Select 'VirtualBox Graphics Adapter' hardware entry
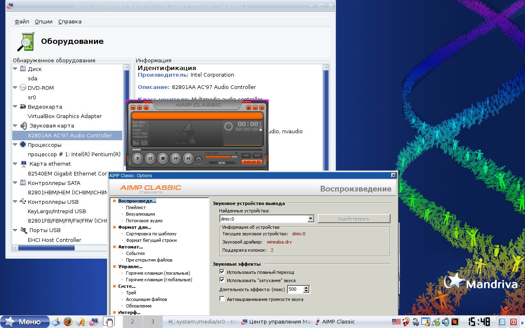Screen dimensions: 525x328 coord(65,116)
